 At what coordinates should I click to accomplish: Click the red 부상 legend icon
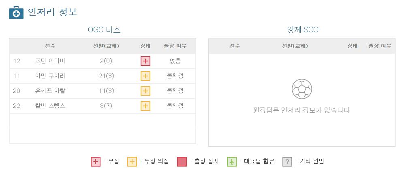95,162
